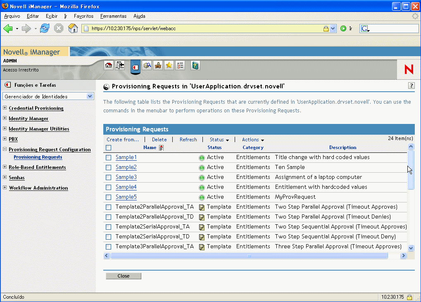This screenshot has height=302, width=421.
Task: Check the box for Template2ParallelApproval_TA
Action: (108, 207)
